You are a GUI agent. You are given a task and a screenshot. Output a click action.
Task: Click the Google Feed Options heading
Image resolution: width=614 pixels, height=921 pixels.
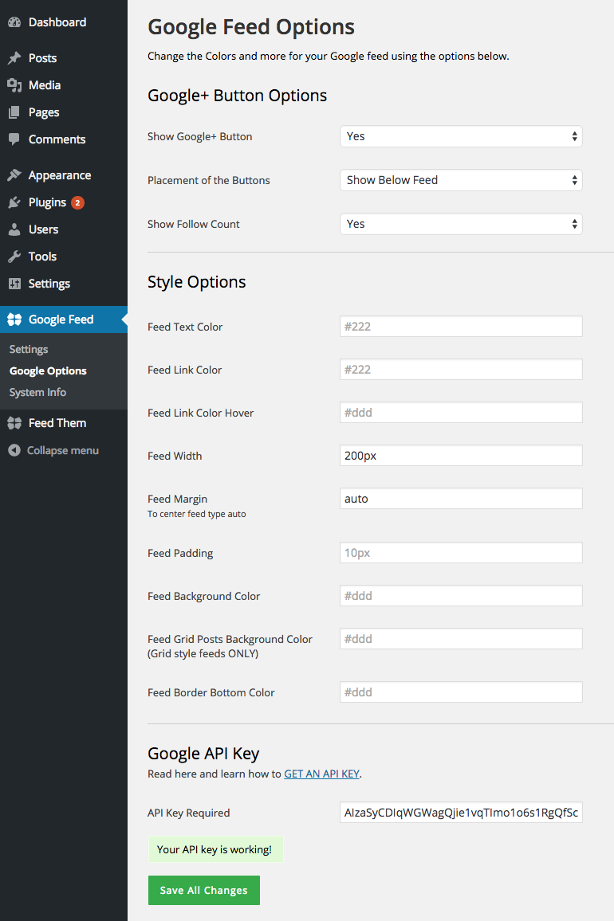point(251,27)
